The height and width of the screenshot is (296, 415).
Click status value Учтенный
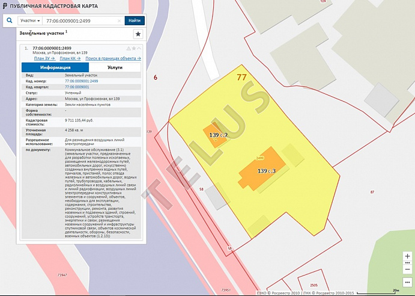(73, 93)
